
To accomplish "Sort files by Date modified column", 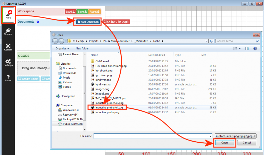I will point(156,55).
